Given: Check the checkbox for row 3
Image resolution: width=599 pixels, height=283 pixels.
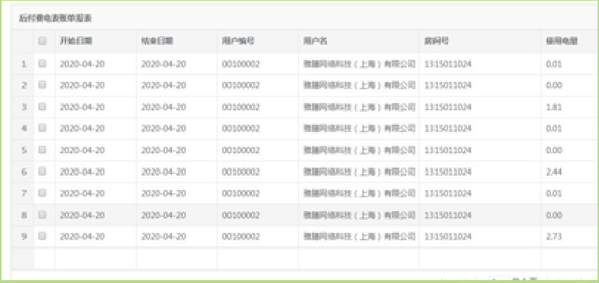Looking at the screenshot, I should [42, 107].
